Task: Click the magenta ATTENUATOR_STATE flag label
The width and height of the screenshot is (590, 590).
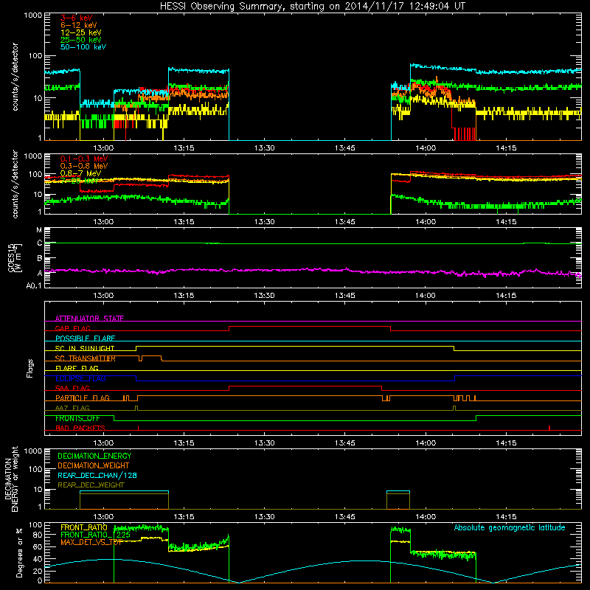Action: 89,319
